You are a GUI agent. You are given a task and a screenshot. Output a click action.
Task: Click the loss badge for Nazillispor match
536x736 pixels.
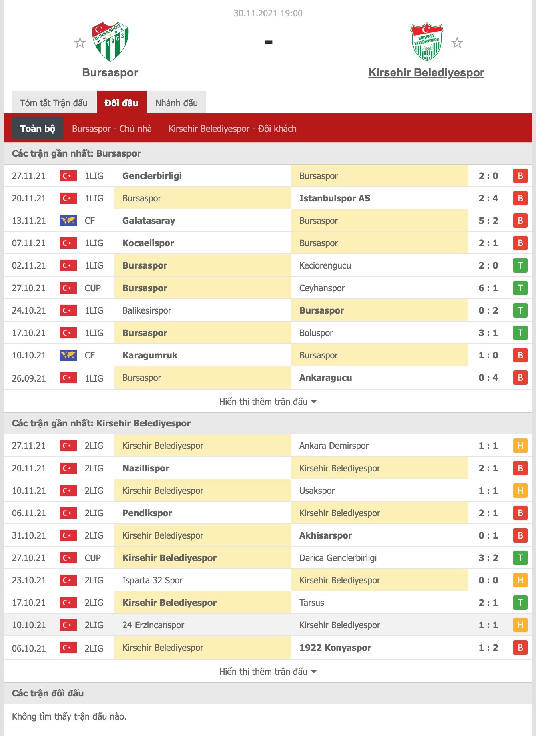[520, 468]
